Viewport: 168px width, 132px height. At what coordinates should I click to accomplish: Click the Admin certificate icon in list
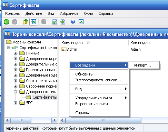pos(64,49)
